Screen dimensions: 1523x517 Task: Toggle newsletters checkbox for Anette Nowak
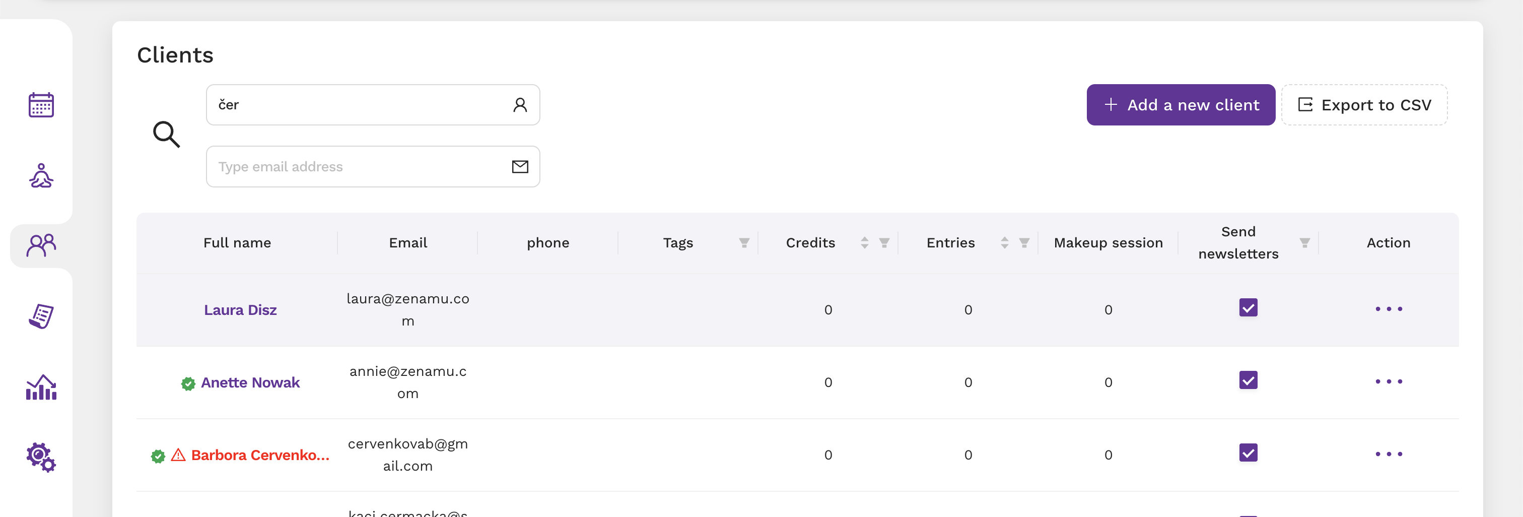[1248, 380]
